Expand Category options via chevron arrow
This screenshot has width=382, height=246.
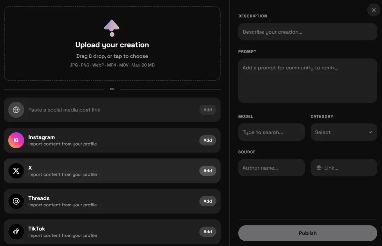click(x=370, y=132)
